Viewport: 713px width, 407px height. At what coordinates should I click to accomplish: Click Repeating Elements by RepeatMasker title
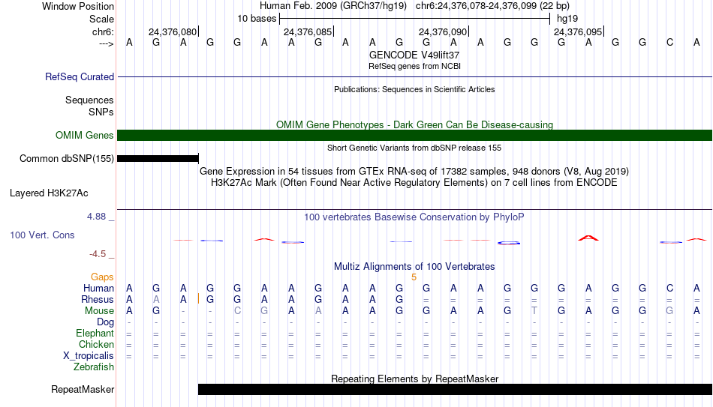[x=414, y=379]
